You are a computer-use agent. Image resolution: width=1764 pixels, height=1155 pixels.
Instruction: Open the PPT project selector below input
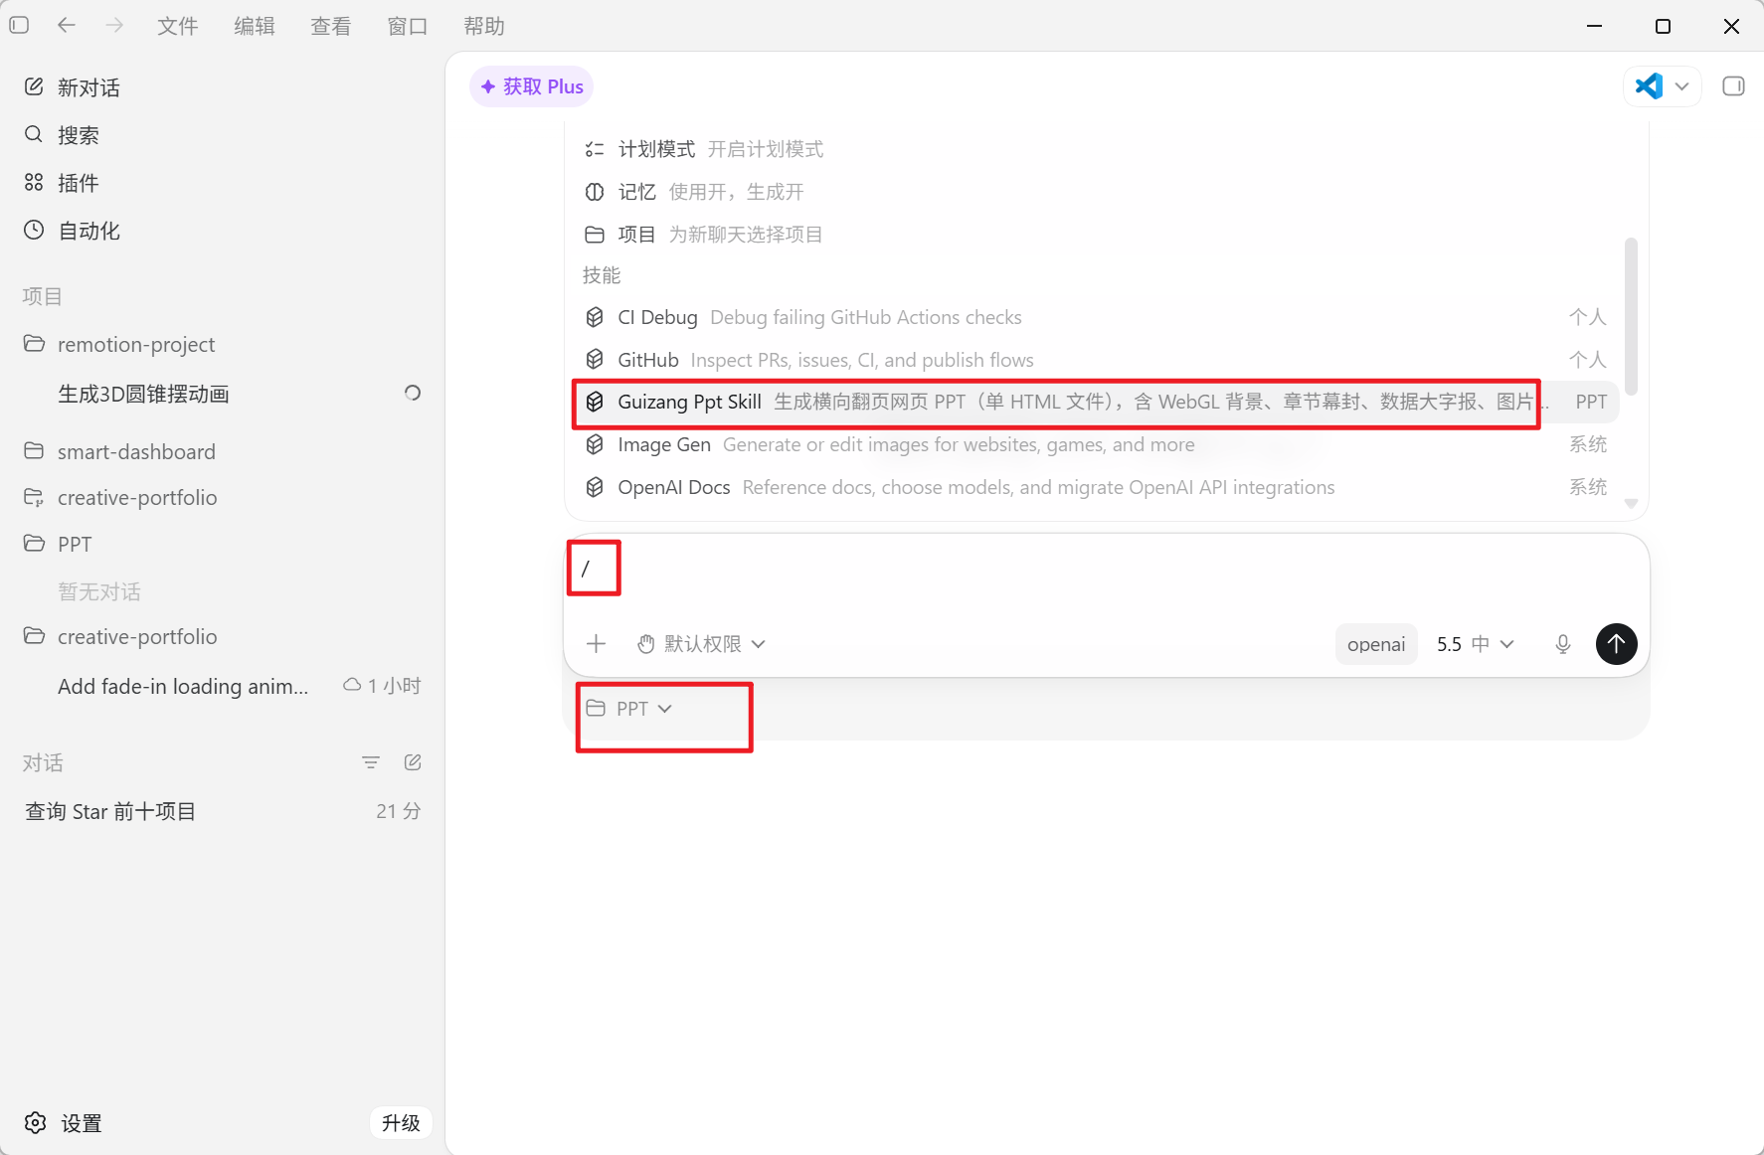click(x=629, y=709)
